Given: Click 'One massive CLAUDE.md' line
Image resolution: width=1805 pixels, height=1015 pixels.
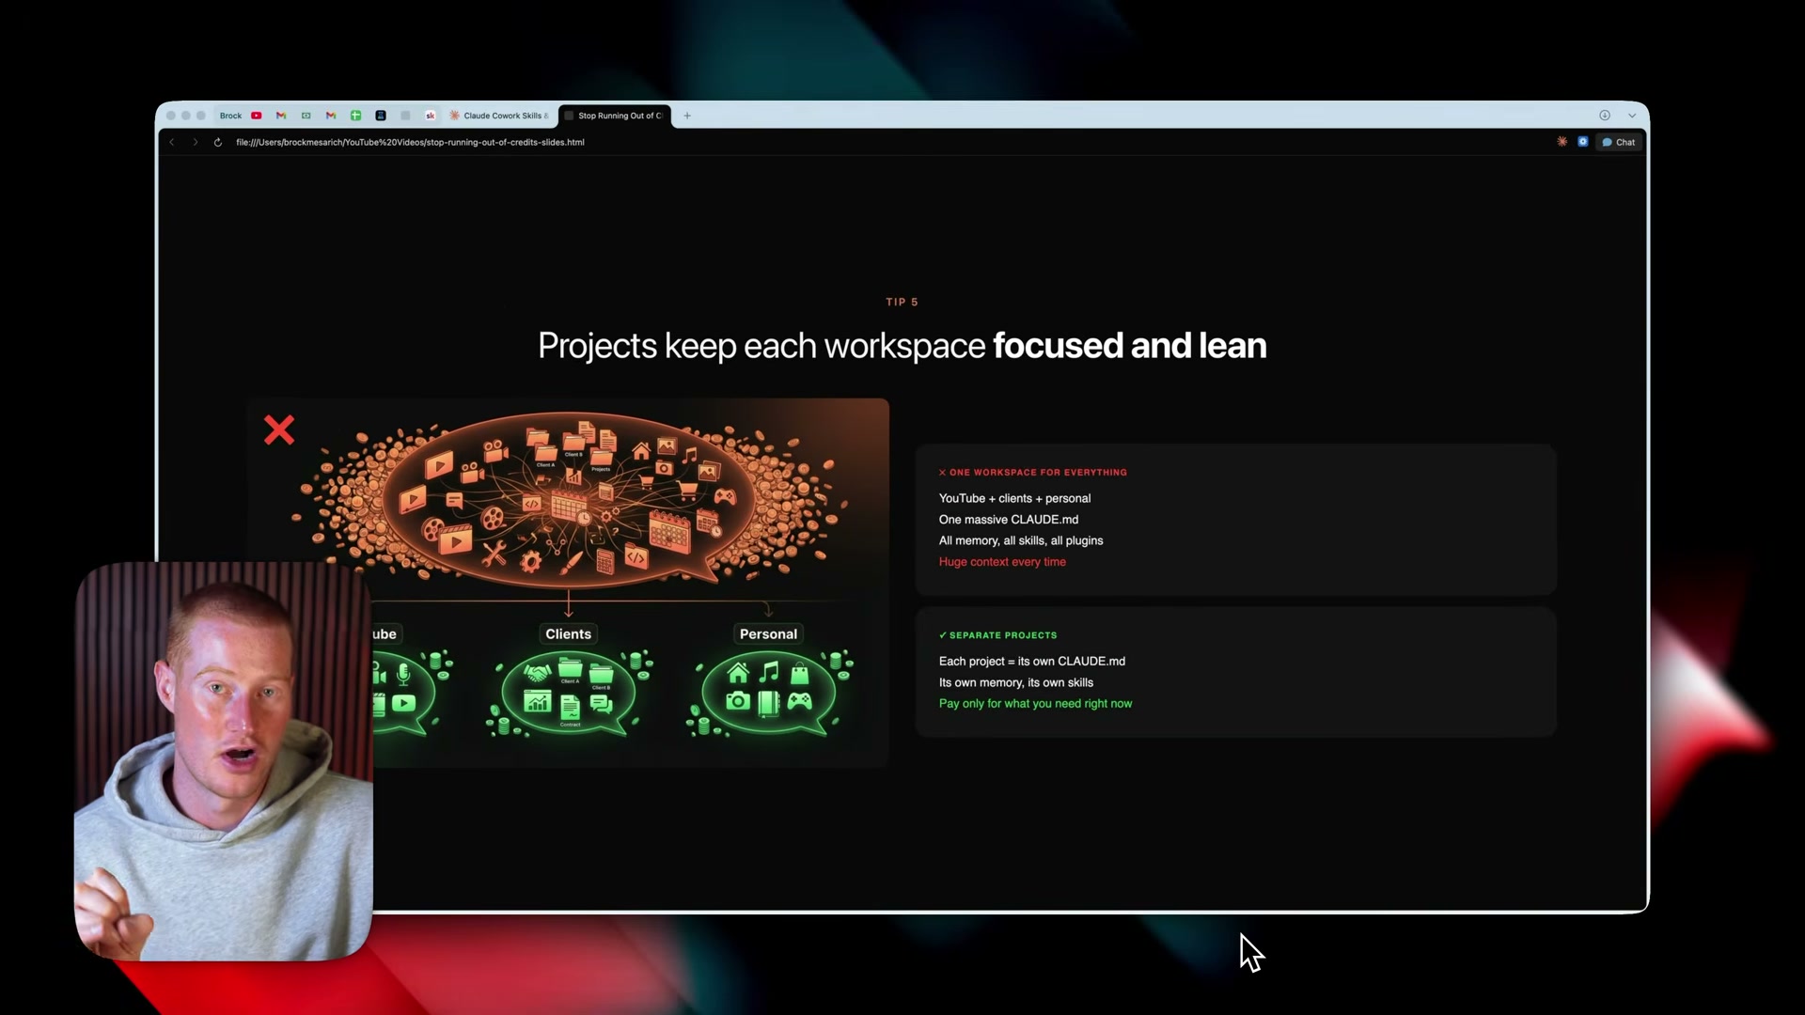Looking at the screenshot, I should tap(1009, 520).
